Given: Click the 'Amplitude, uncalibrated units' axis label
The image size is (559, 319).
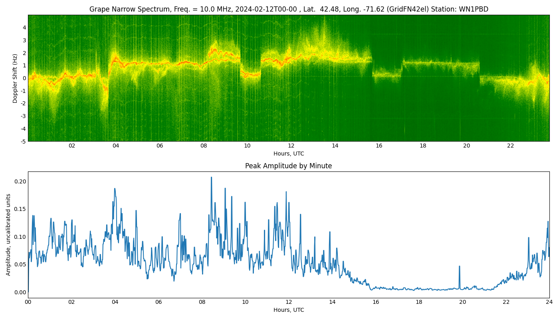Looking at the screenshot, I should 8,234.
